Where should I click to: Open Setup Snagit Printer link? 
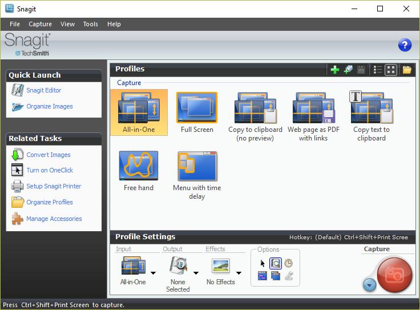coord(54,186)
